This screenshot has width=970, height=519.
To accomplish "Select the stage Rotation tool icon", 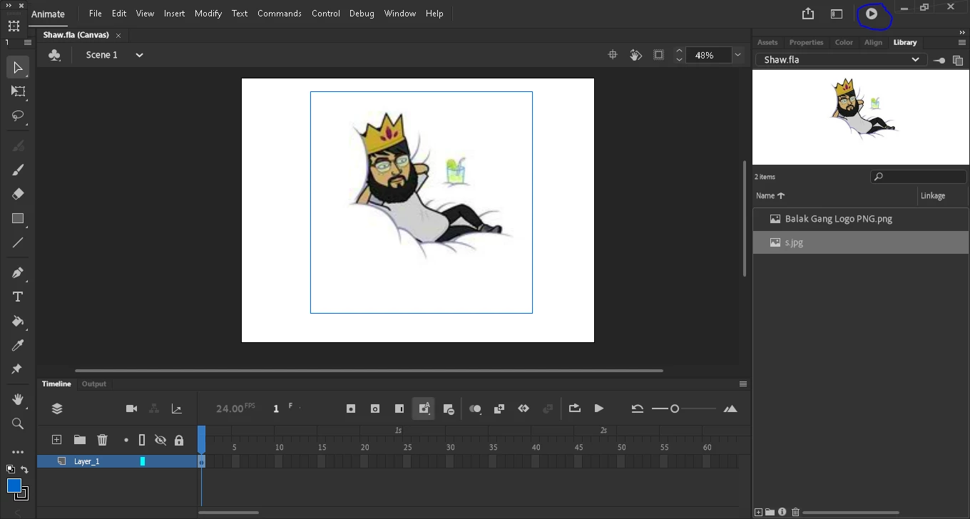I will click(635, 55).
